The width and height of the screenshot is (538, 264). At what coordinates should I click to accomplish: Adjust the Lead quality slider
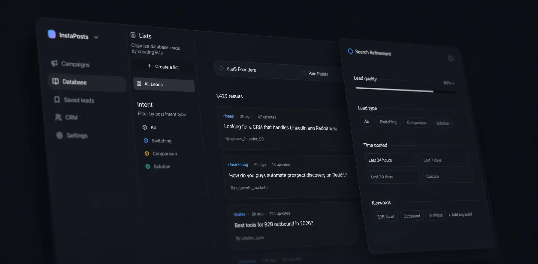[406, 90]
